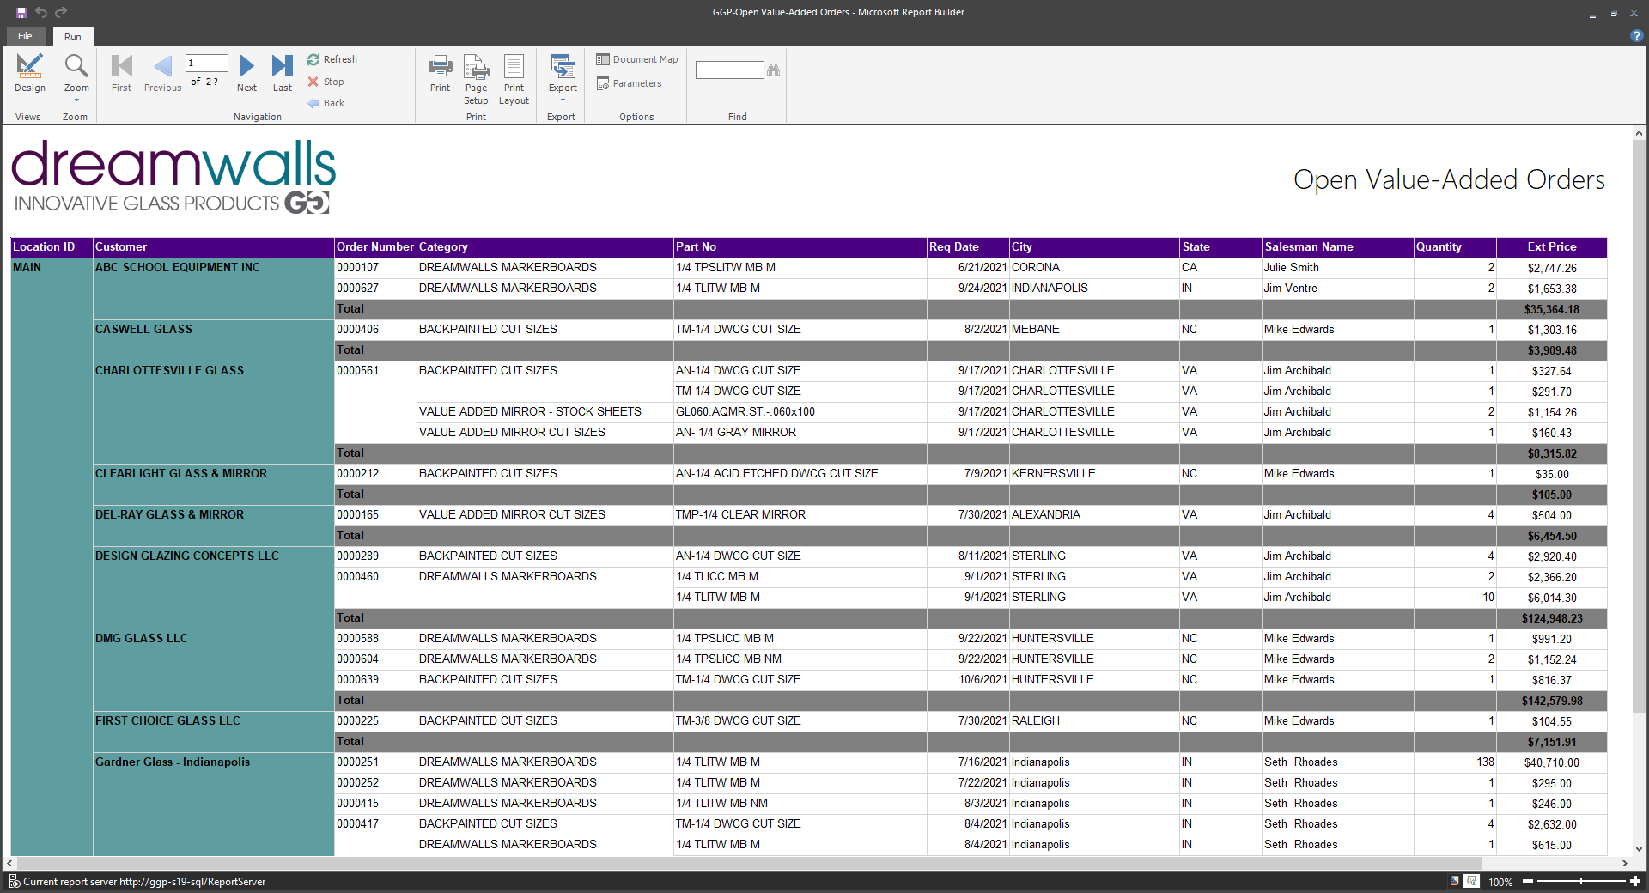The height and width of the screenshot is (893, 1649).
Task: Click the current page number field
Action: click(x=206, y=63)
